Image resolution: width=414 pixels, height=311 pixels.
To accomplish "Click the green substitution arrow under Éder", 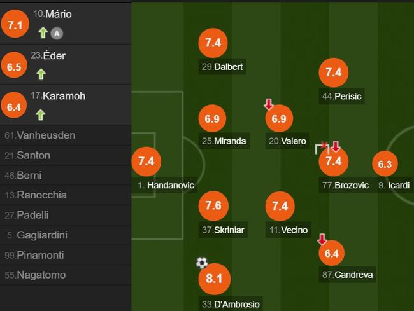I will pos(41,74).
